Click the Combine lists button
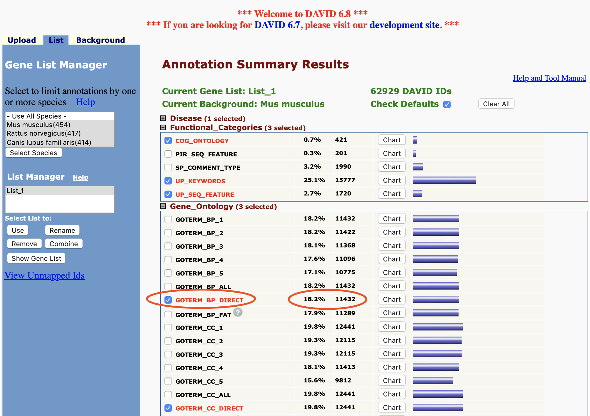 click(64, 244)
